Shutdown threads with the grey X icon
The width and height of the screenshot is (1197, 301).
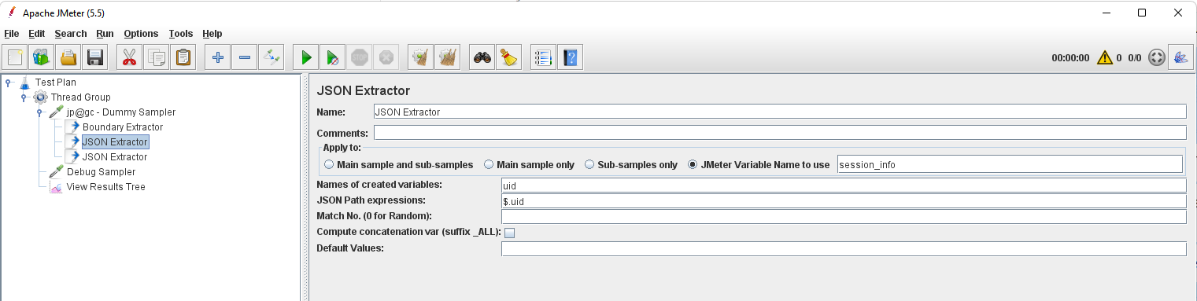pyautogui.click(x=386, y=57)
